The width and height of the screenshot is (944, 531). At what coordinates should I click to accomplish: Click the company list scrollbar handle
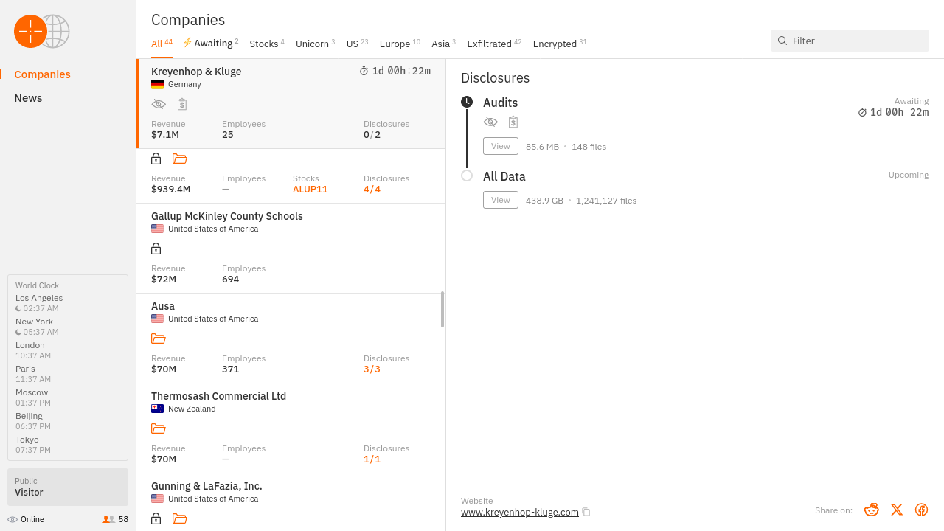[x=442, y=309]
